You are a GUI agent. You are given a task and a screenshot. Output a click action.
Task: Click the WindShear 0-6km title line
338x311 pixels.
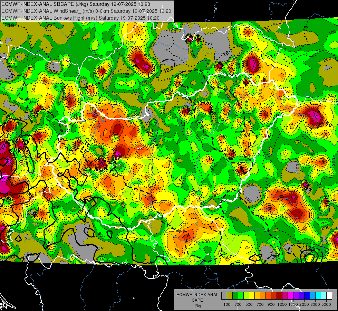(86, 11)
